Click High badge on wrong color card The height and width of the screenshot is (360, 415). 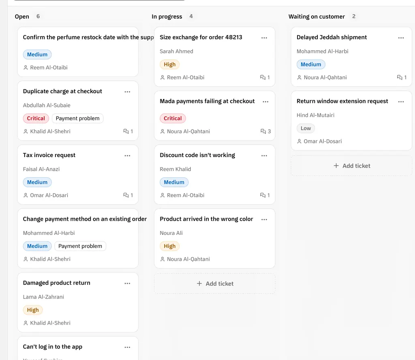(170, 246)
